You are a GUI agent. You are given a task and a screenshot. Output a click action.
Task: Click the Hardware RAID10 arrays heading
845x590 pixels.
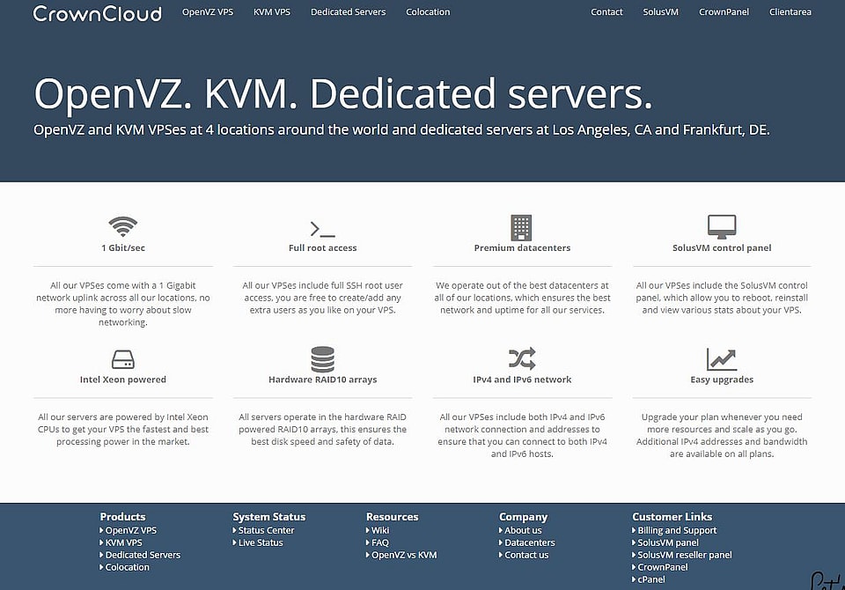pos(322,380)
